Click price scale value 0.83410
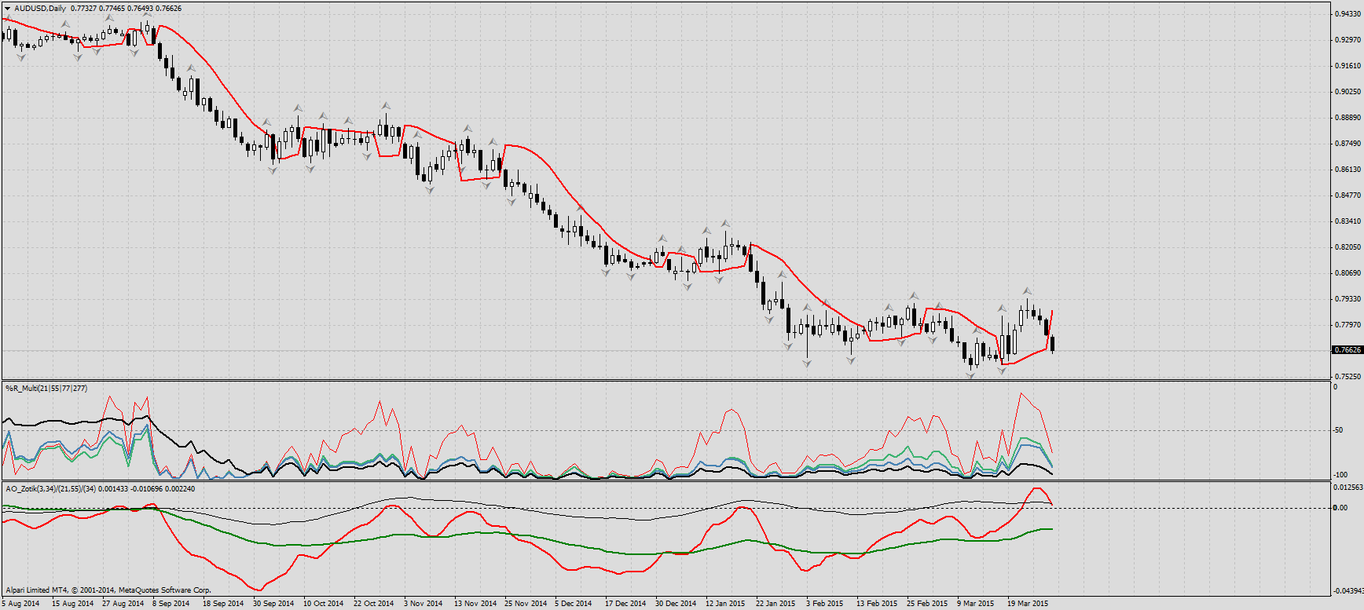 coord(1347,221)
